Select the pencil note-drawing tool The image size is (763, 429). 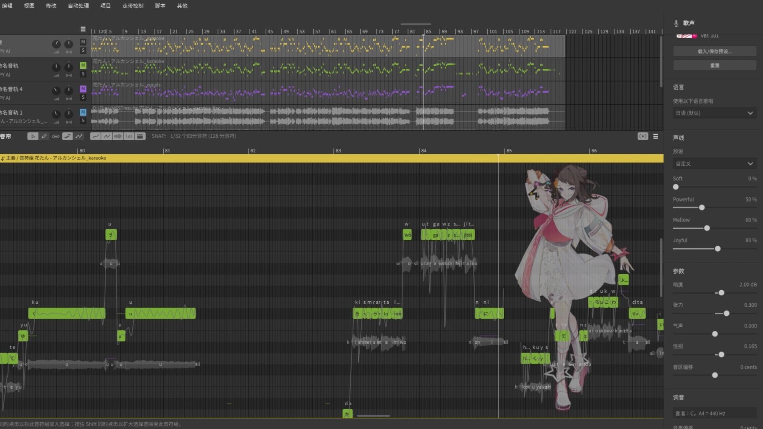(44, 136)
